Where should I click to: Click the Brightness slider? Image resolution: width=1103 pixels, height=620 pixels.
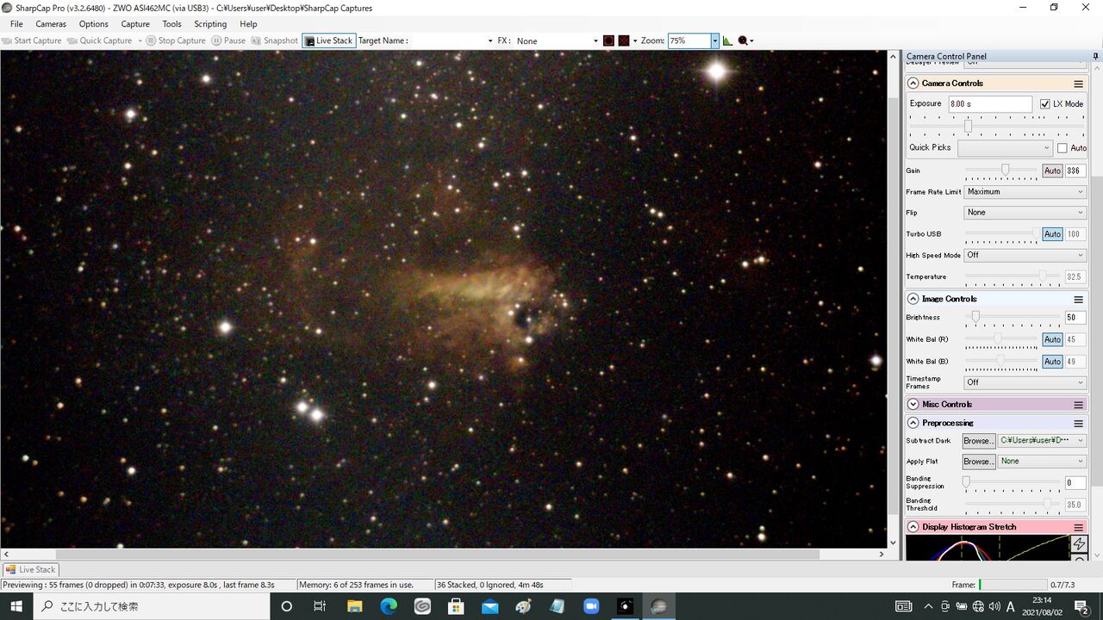click(1013, 318)
